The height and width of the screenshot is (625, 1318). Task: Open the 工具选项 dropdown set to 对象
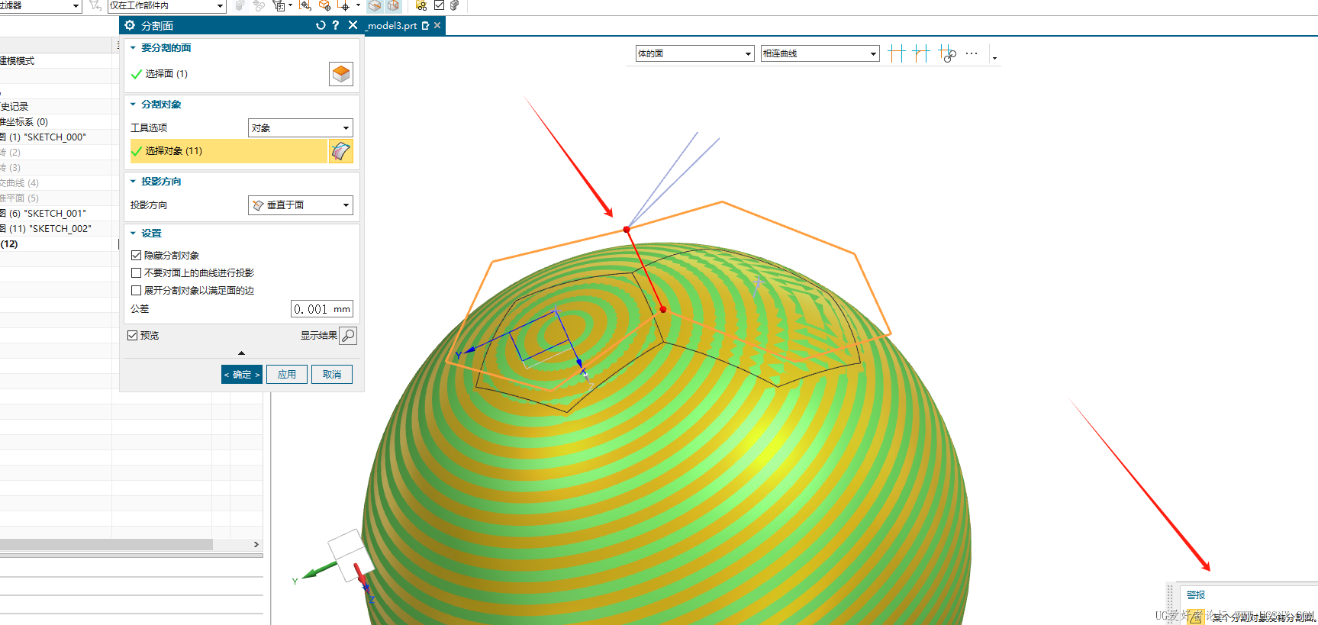tap(301, 127)
